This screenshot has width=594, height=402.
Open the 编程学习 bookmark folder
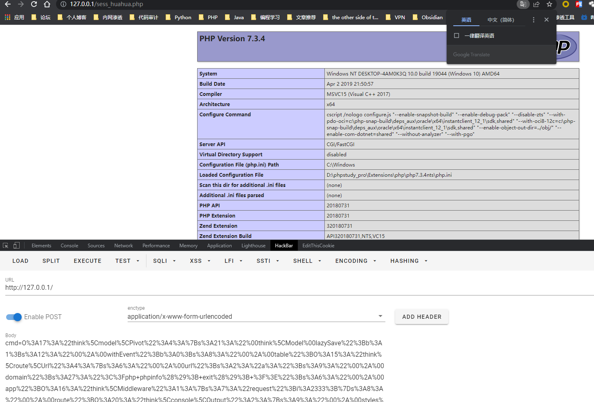click(x=265, y=17)
